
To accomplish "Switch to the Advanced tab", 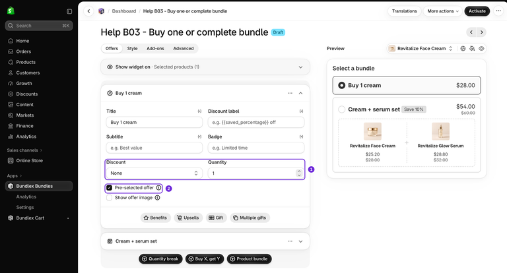I will pos(184,48).
